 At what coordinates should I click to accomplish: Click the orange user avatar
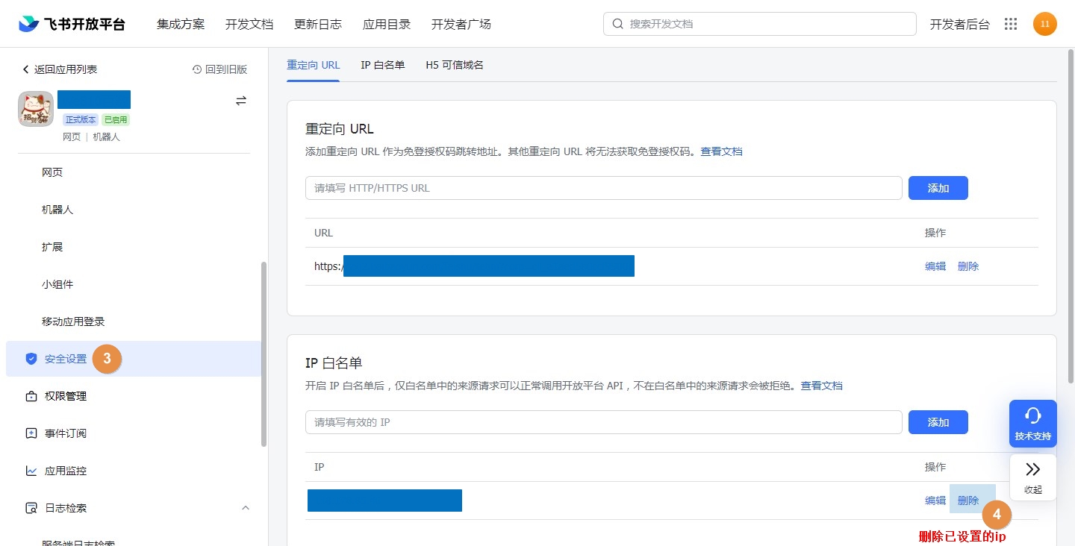1044,24
